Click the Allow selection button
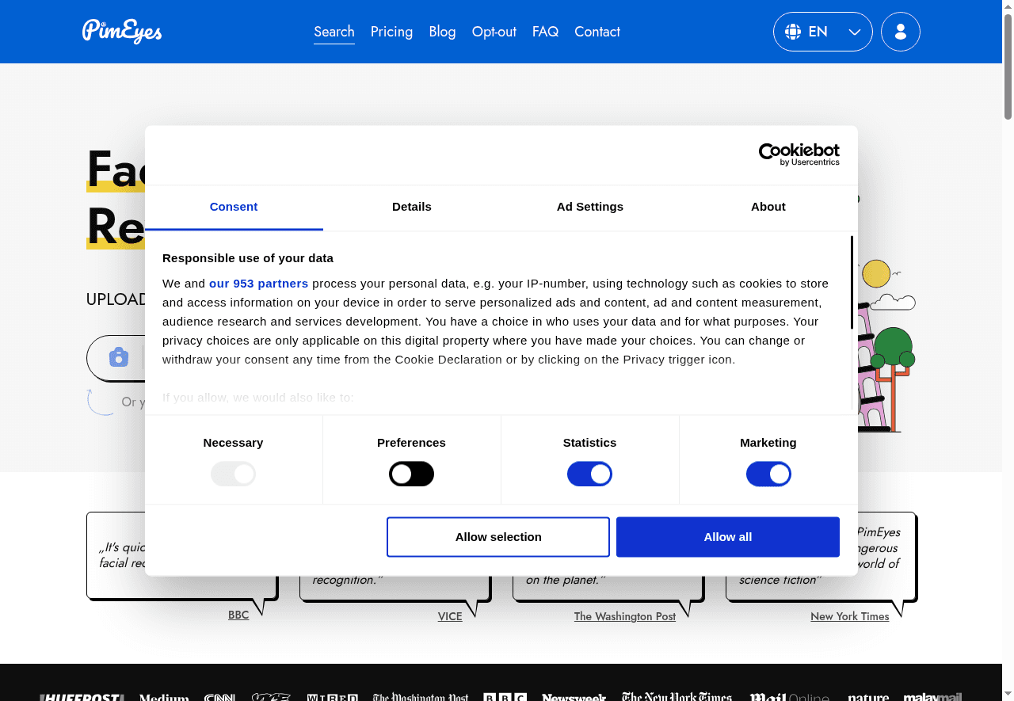The image size is (1014, 701). click(497, 537)
